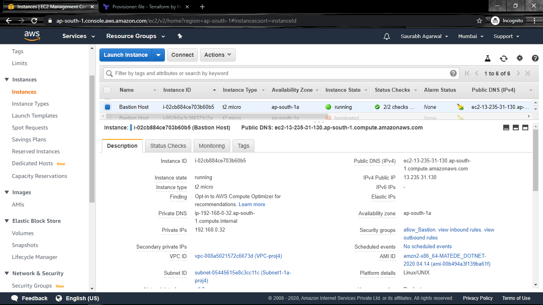The height and width of the screenshot is (305, 543).
Task: Switch to the Monitoring tab
Action: point(211,146)
